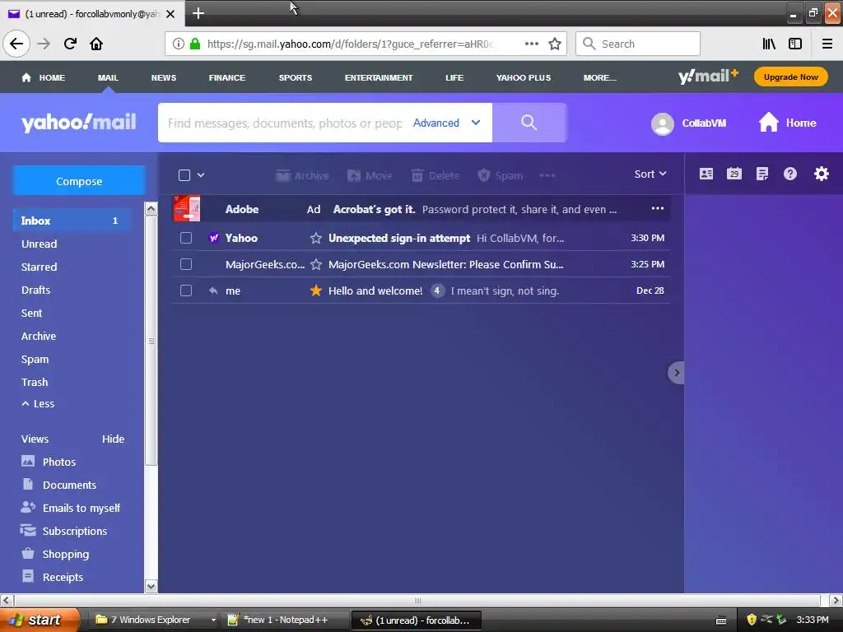Open more options on Adobe ad

tap(658, 208)
